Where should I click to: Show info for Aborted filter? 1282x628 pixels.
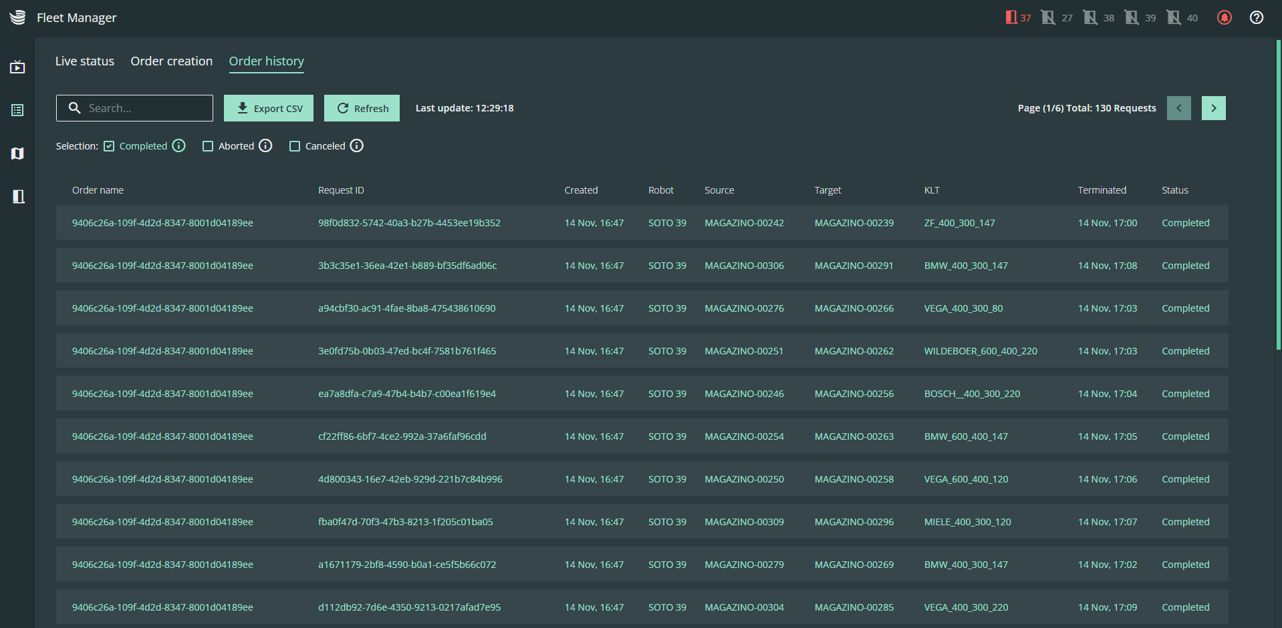coord(265,145)
